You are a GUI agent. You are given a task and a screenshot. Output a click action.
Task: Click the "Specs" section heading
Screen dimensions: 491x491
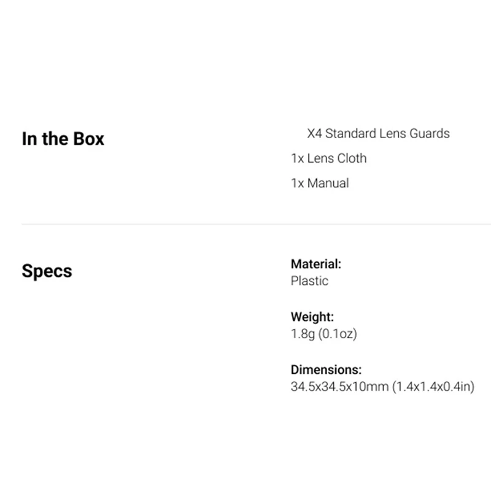[x=47, y=271]
